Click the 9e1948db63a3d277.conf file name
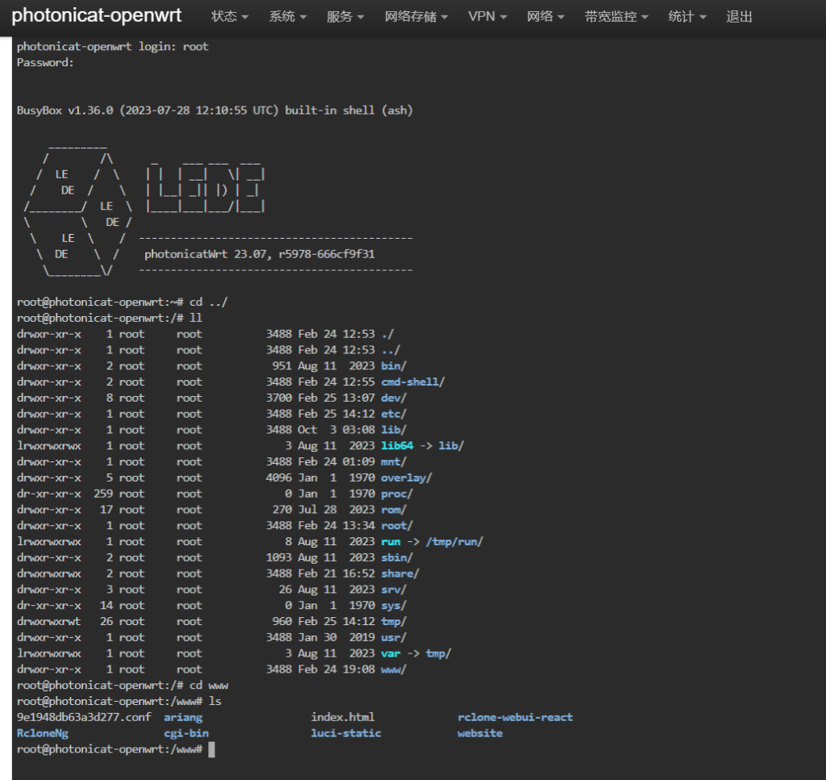Viewport: 826px width, 780px height. click(84, 717)
